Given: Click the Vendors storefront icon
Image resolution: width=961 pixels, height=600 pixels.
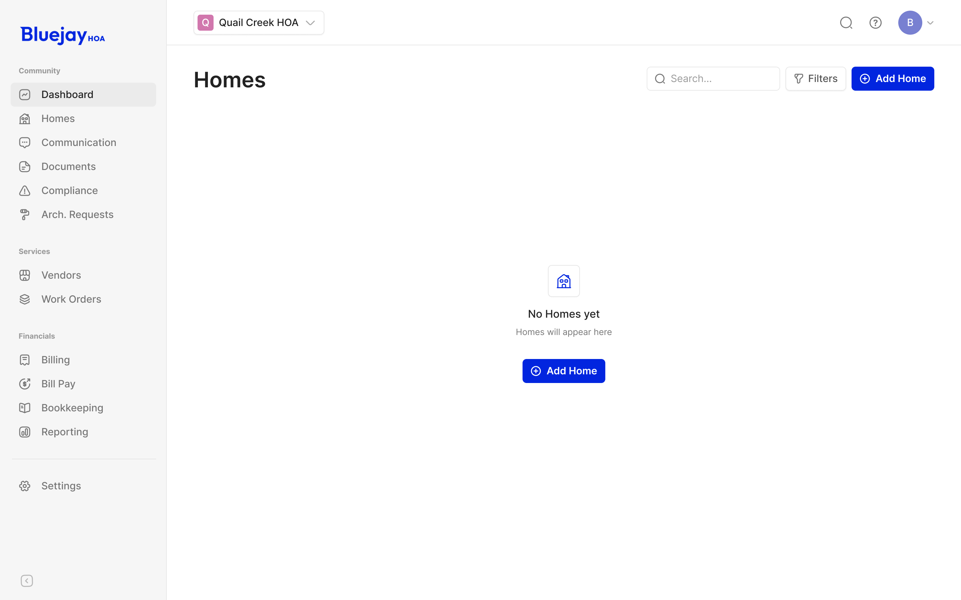Looking at the screenshot, I should [25, 275].
